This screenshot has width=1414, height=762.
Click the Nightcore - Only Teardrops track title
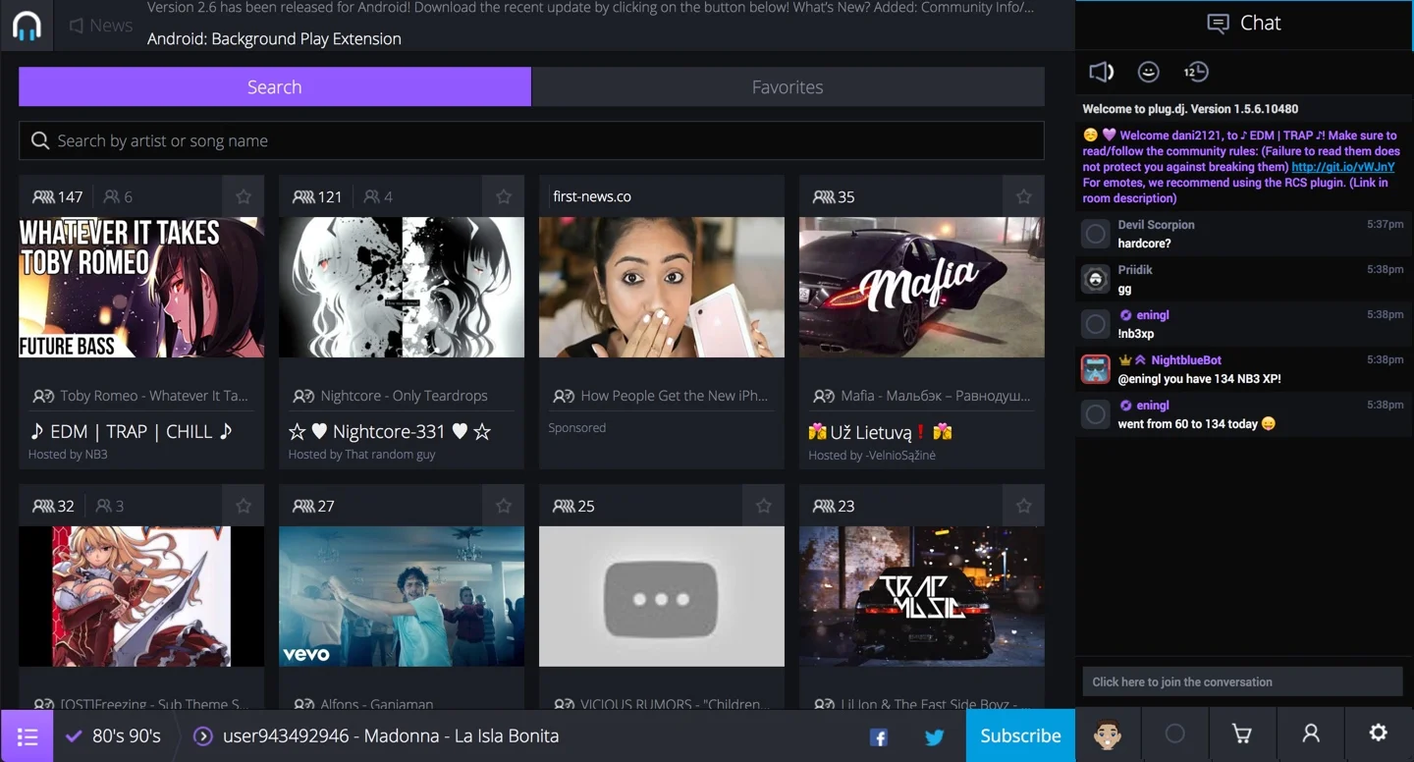[404, 396]
